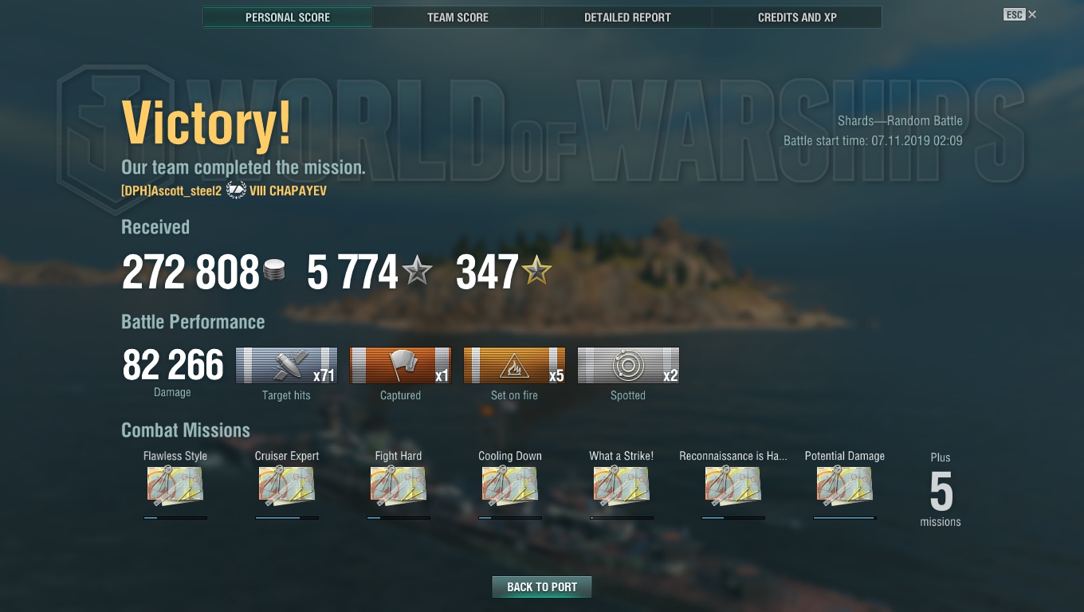
Task: Click the Captured flag ribbon icon
Action: tap(400, 365)
